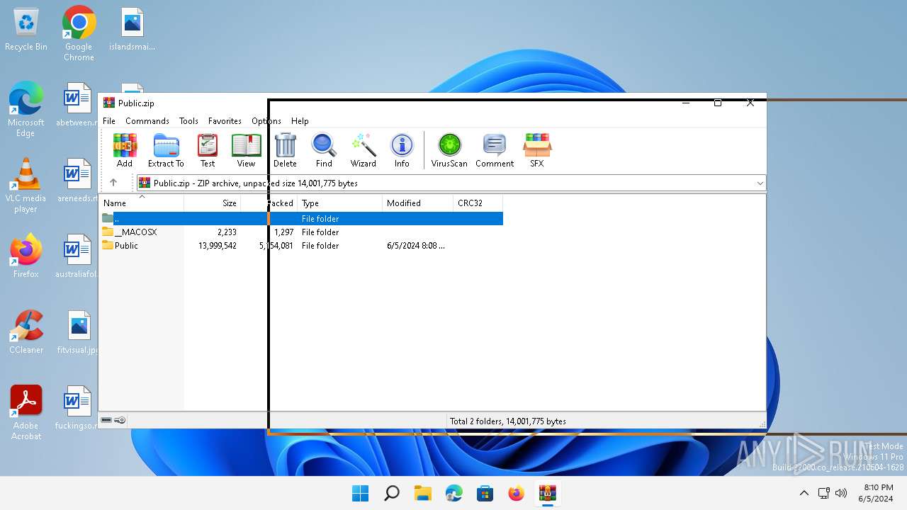The image size is (907, 510).
Task: Open the Tools menu
Action: [188, 121]
